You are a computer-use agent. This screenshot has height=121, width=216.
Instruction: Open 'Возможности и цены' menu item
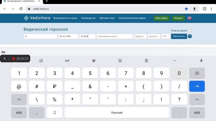65,18
